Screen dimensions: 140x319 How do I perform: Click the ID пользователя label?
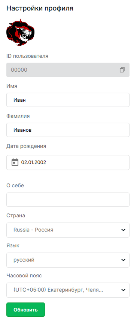click(x=27, y=56)
